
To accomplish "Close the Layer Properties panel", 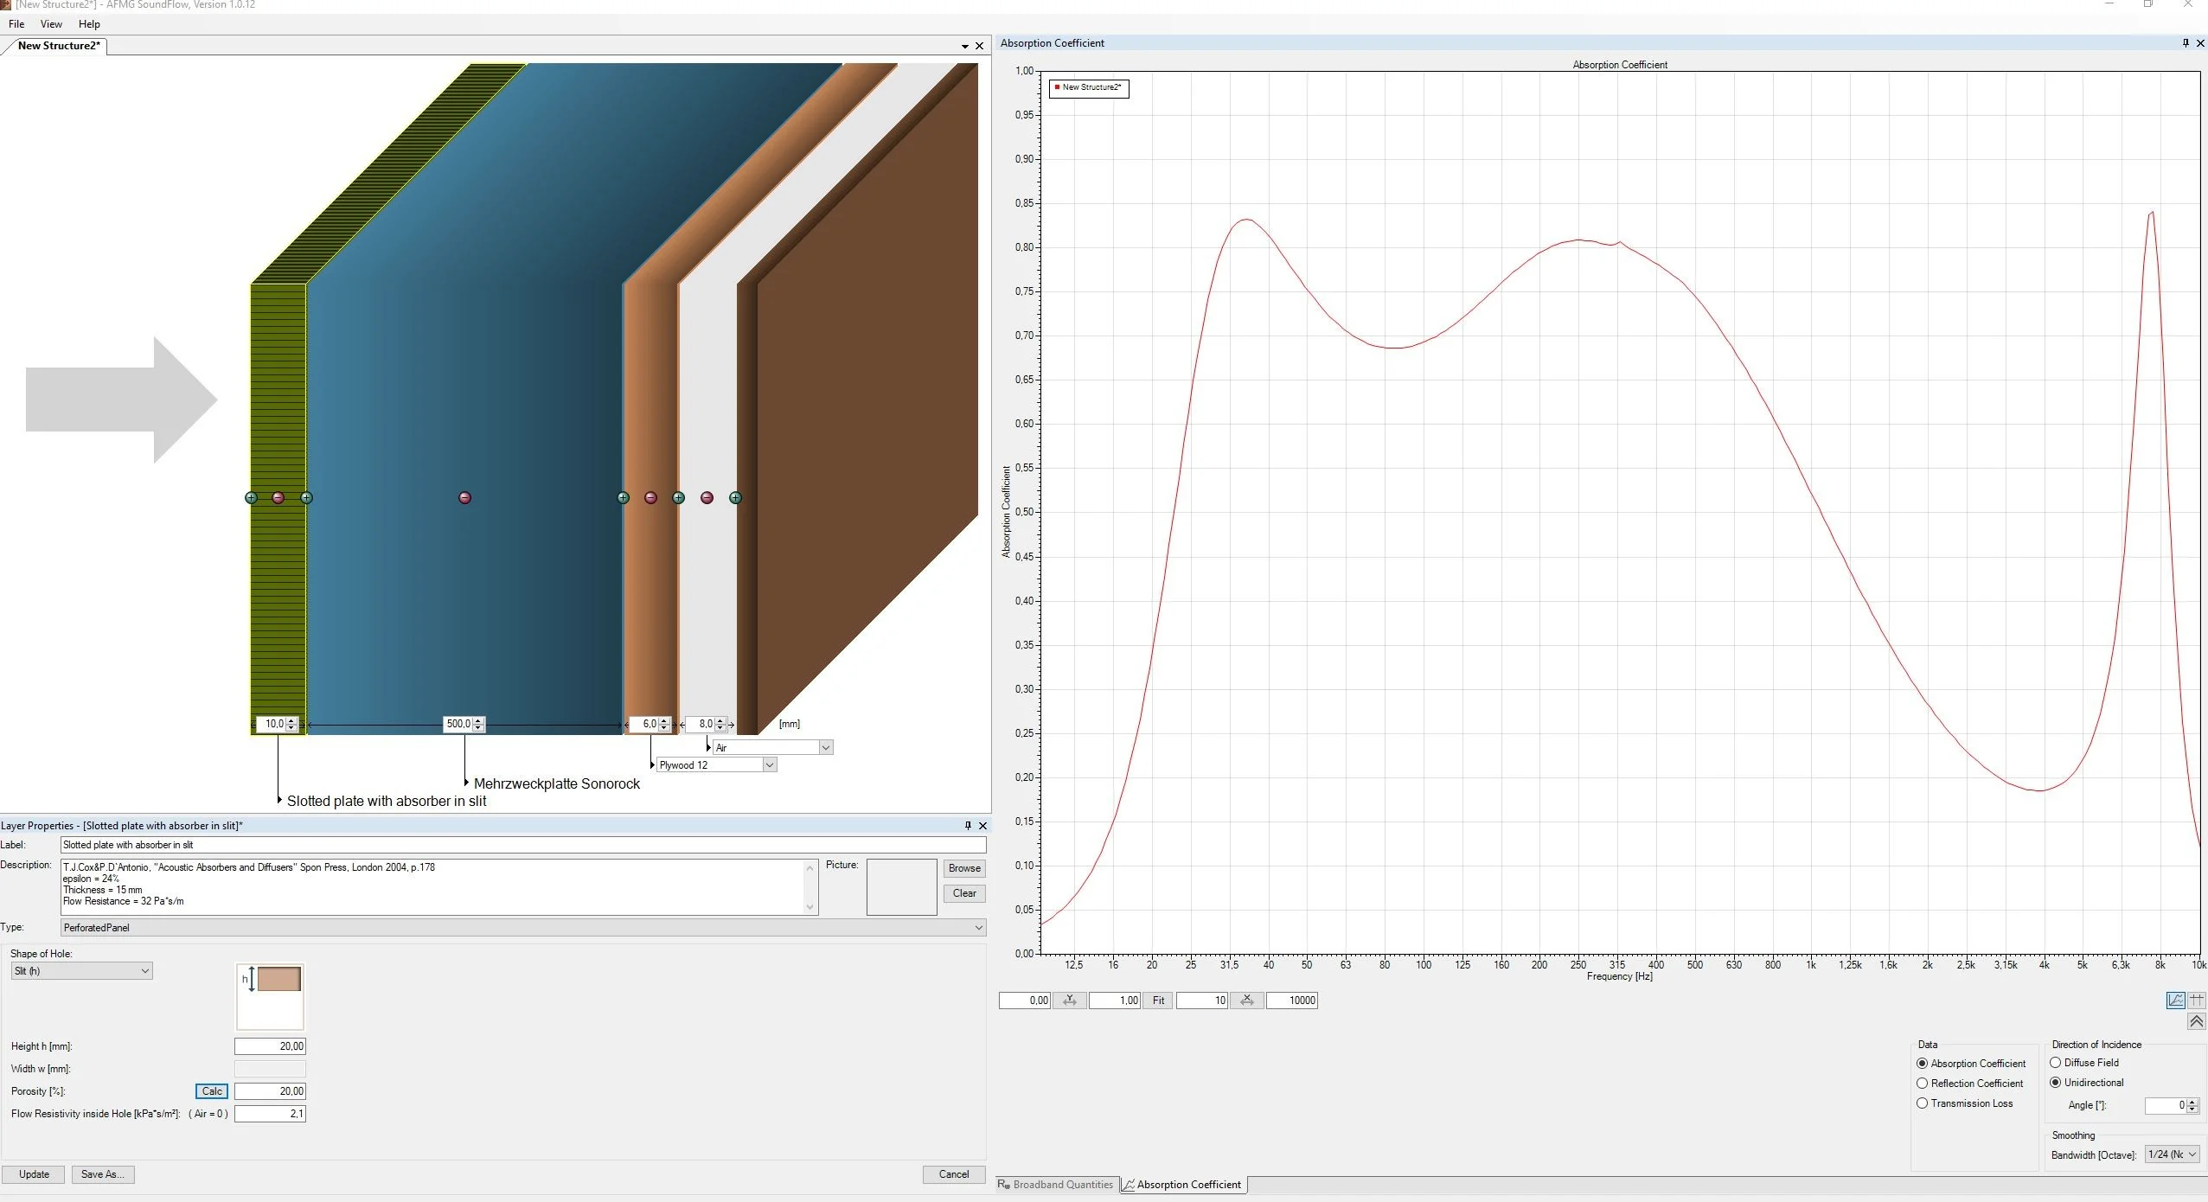I will pos(982,825).
